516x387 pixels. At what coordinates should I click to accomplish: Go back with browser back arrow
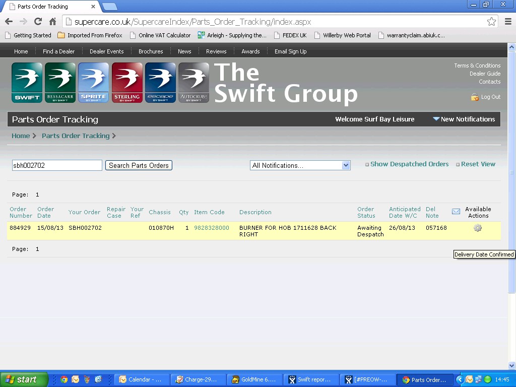click(9, 22)
